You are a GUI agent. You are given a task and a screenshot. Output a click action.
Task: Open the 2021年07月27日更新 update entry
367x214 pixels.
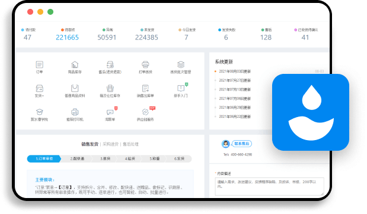tap(235, 80)
